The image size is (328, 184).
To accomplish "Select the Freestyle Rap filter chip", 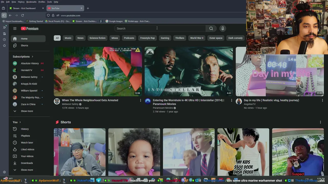I will click(x=147, y=38).
